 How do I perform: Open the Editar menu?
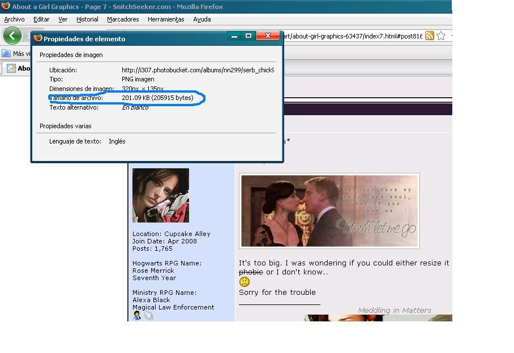point(41,19)
